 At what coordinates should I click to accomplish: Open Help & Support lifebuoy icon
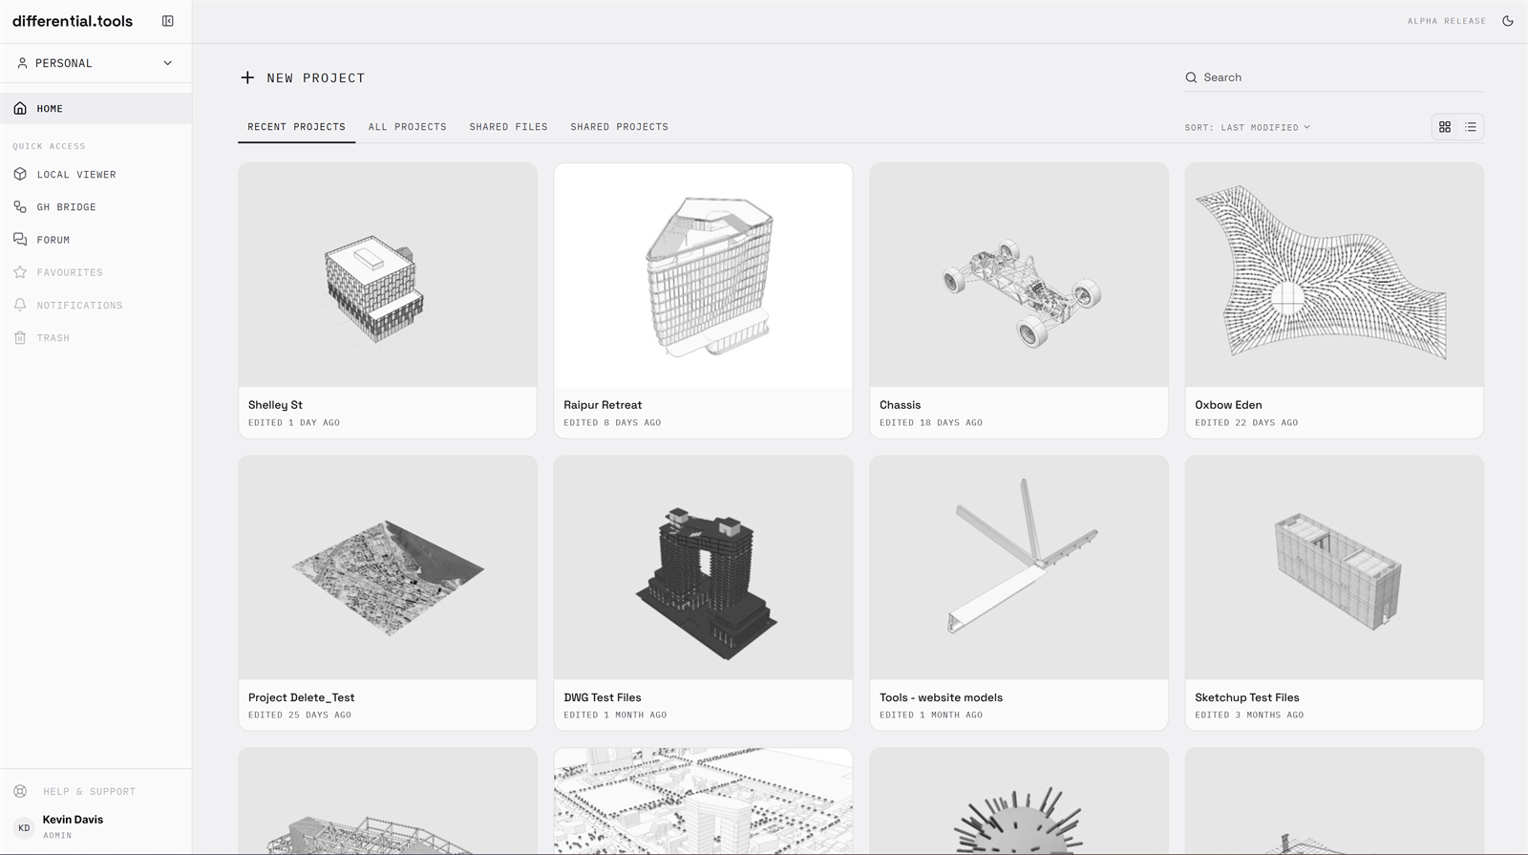(20, 791)
